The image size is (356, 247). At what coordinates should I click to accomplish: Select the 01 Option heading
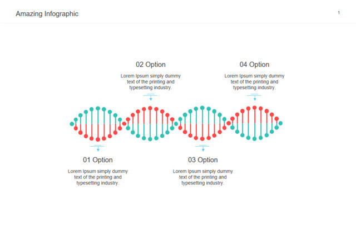pyautogui.click(x=98, y=160)
